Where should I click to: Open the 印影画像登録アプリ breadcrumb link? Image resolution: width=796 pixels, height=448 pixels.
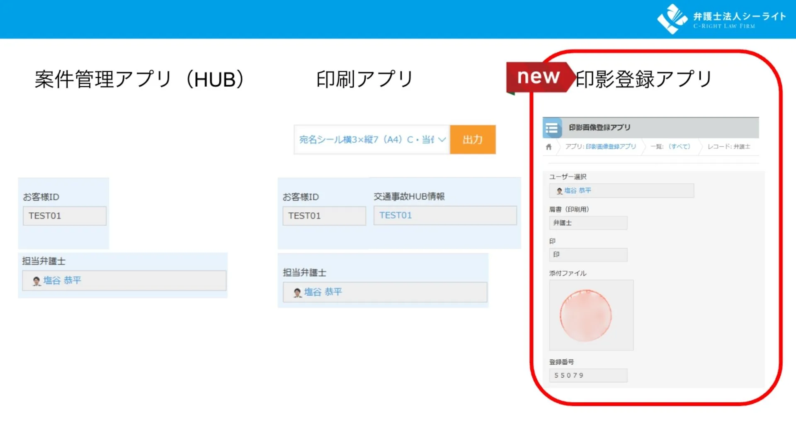point(610,147)
